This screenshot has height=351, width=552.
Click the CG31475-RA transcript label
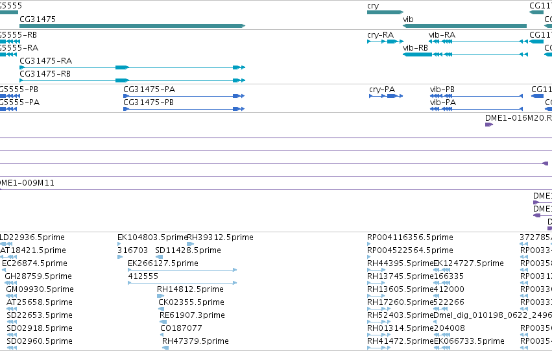coord(46,61)
